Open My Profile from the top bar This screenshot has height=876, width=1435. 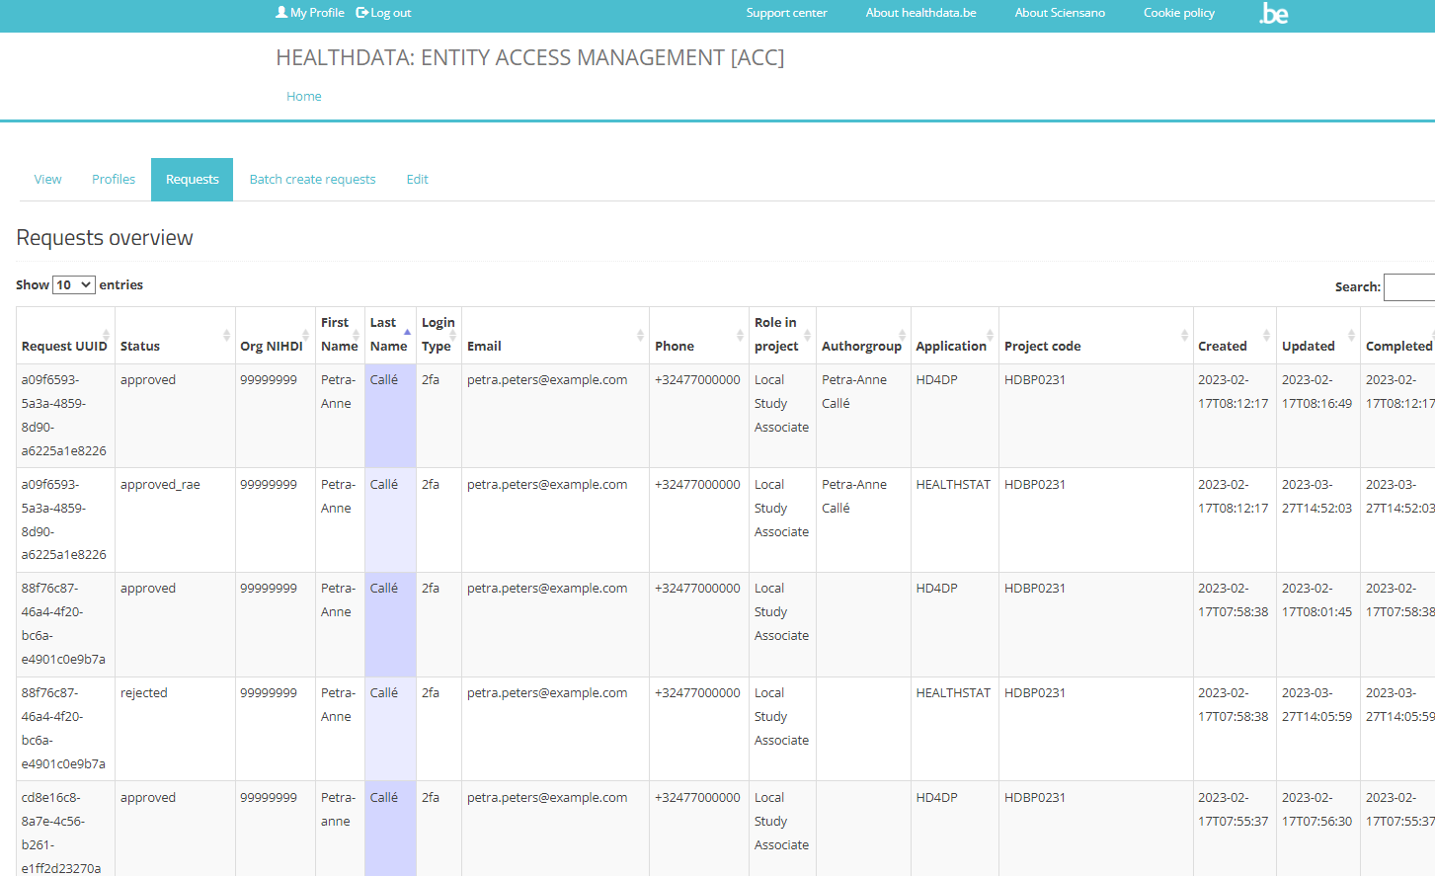pos(310,13)
